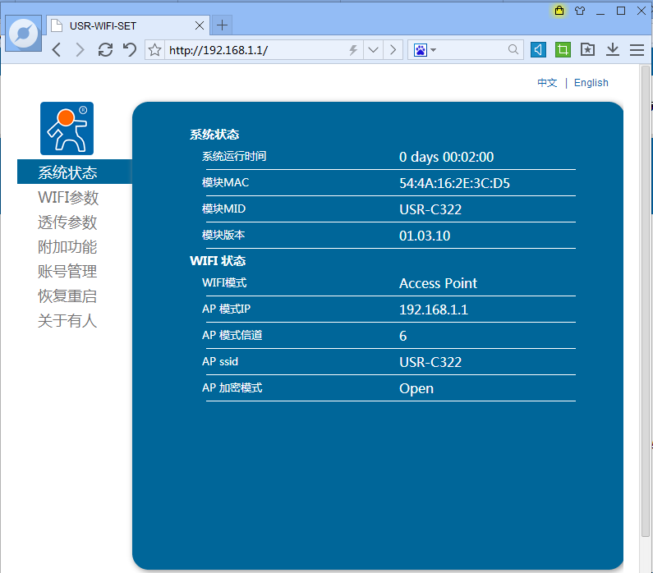Expand the address bar history dropdown
The image size is (653, 573).
373,50
